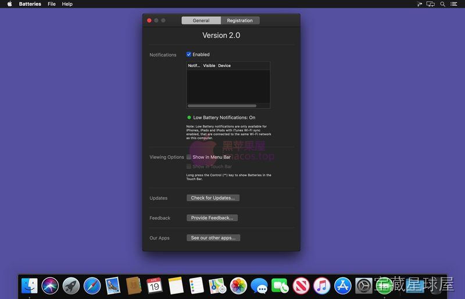Open Notification Center list icon in menu bar

(454, 4)
